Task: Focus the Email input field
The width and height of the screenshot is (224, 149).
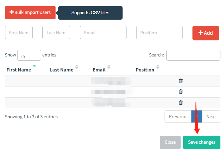Action: (103, 33)
